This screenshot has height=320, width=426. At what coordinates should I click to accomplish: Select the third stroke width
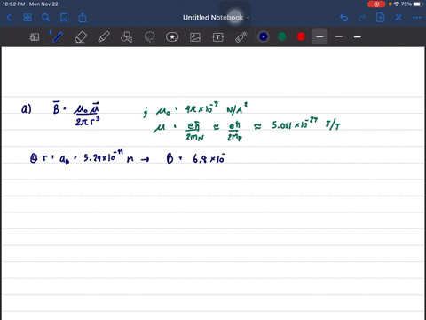click(358, 36)
